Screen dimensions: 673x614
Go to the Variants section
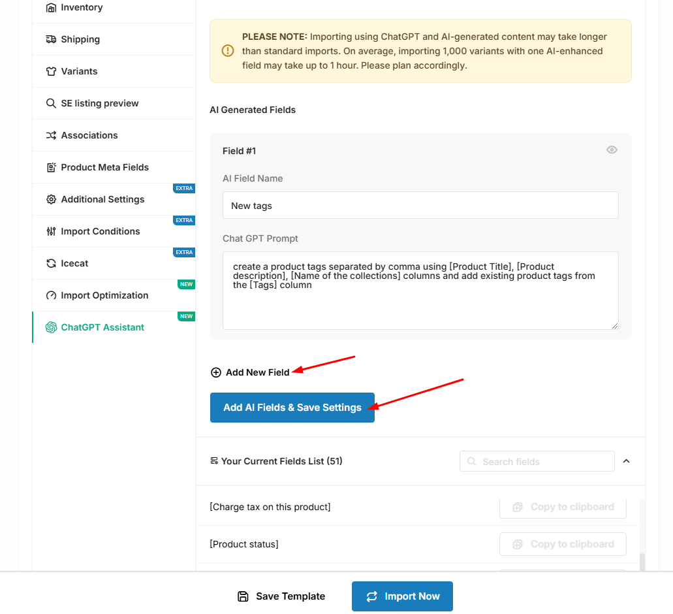pyautogui.click(x=114, y=71)
